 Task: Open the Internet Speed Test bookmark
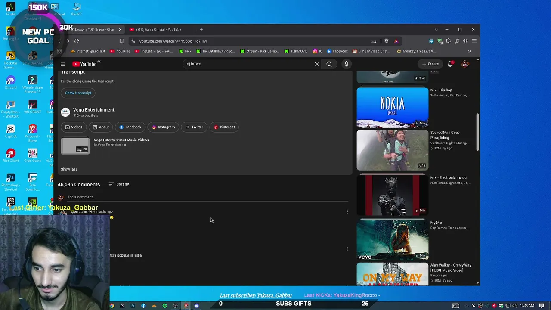click(87, 51)
